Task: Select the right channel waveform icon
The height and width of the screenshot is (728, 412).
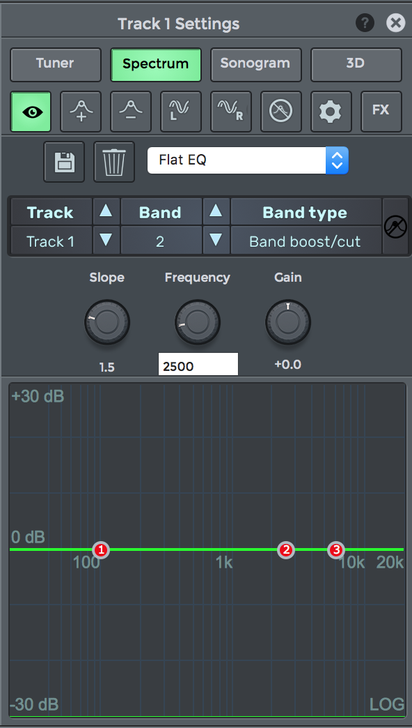Action: [231, 112]
